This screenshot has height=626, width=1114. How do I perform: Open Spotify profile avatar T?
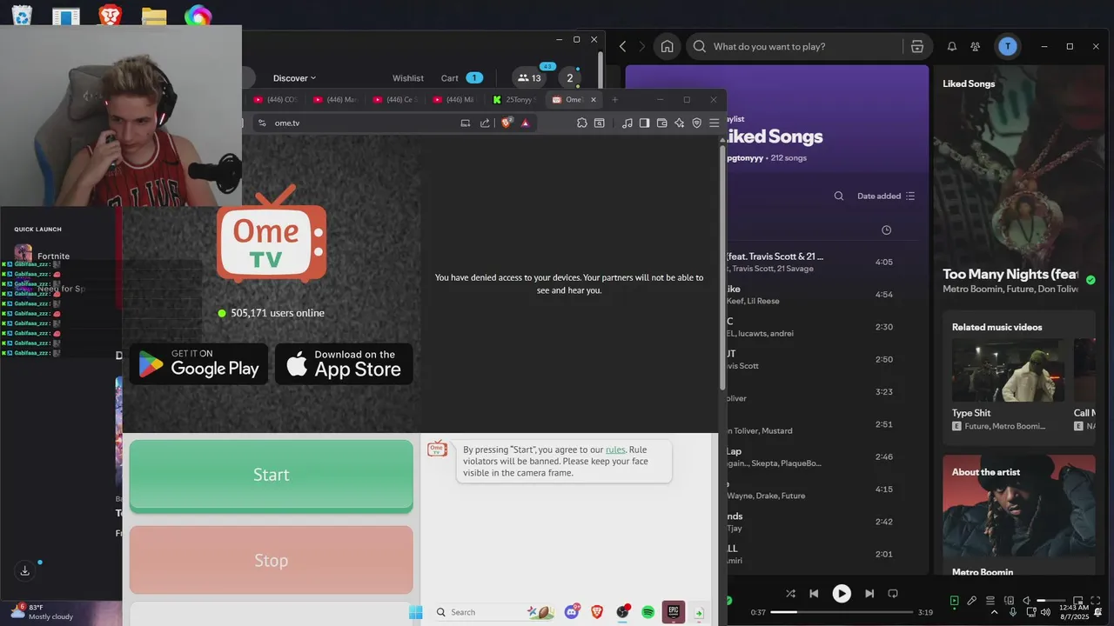(1008, 47)
